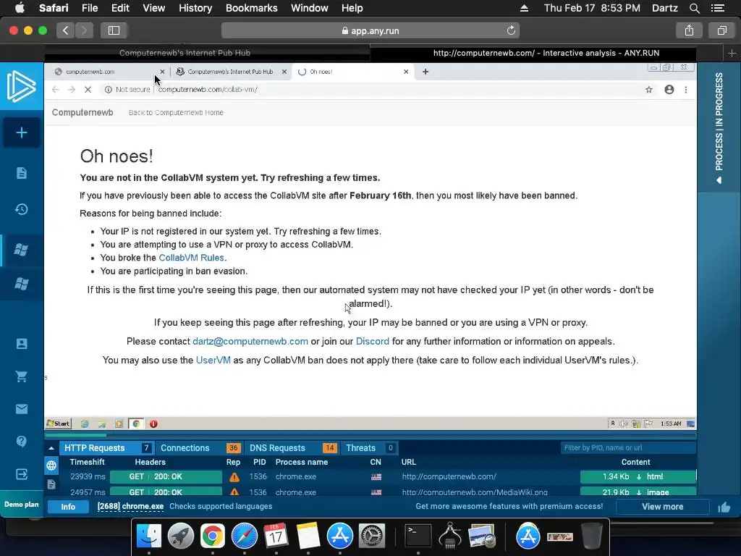Image resolution: width=741 pixels, height=556 pixels.
Task: Switch to HTTP Requests tab
Action: (x=107, y=447)
